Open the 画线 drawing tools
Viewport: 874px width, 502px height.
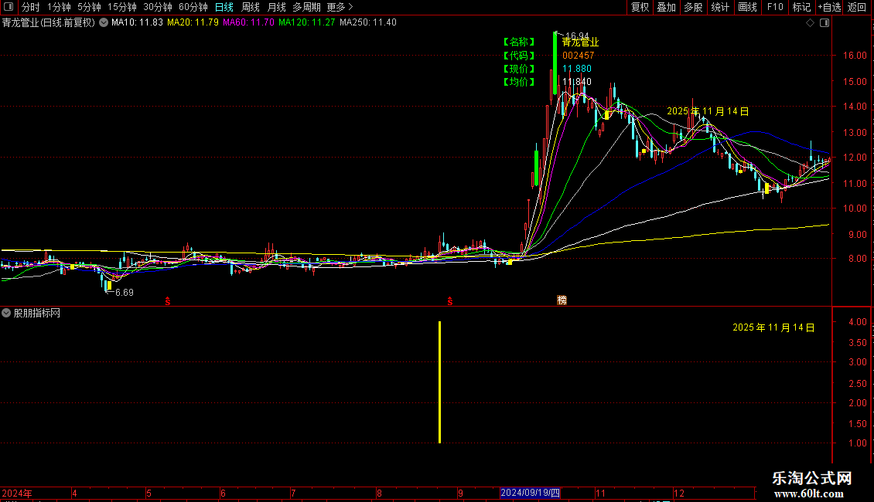point(747,7)
